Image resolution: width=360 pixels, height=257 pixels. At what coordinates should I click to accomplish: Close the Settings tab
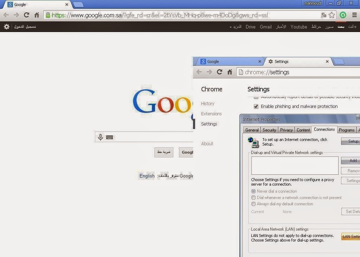[x=327, y=62]
